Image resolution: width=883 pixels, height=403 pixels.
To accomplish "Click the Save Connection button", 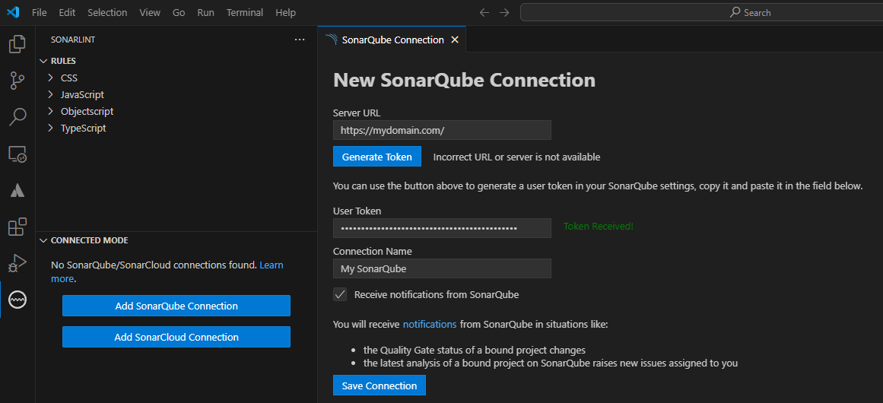I will tap(380, 386).
